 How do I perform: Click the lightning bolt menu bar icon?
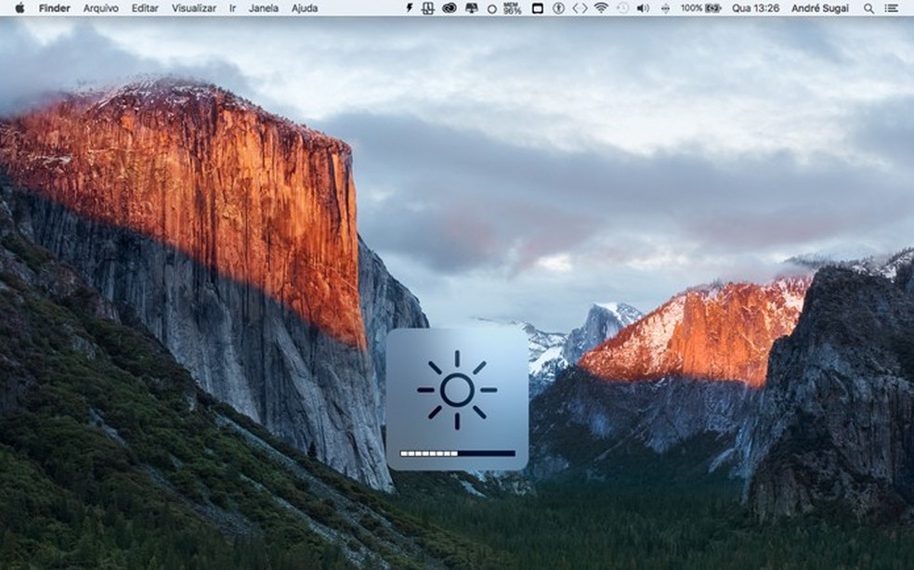410,8
